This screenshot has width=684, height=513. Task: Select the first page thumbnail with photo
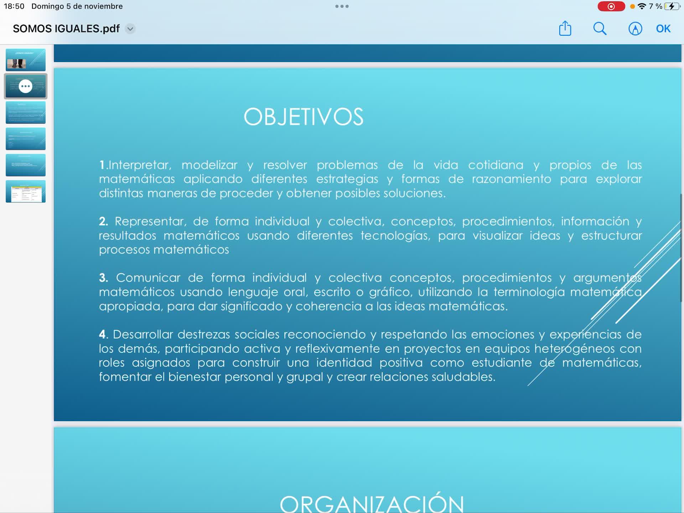(26, 60)
